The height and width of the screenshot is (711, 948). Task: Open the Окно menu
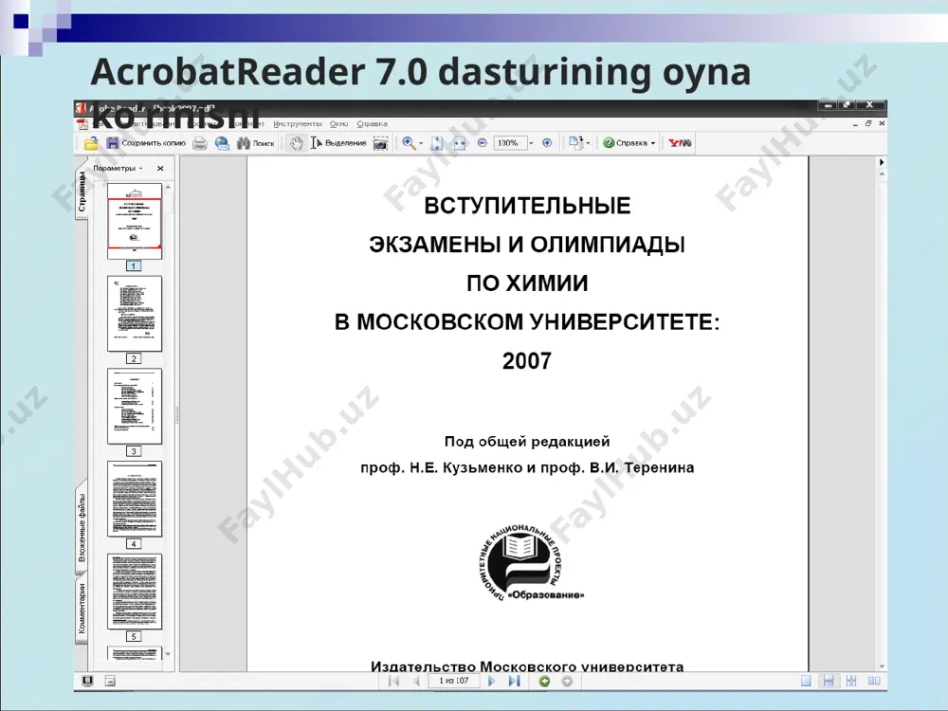339,124
